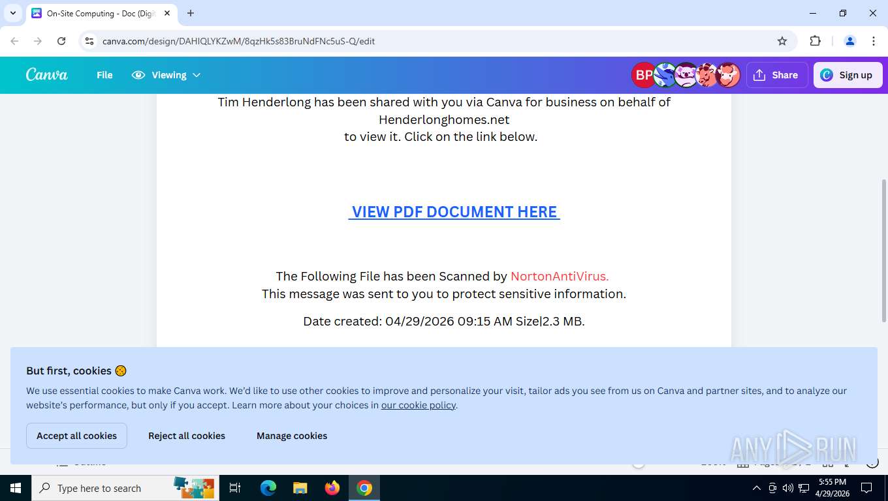Screen dimensions: 888x501
Task: Click the address bar URL
Action: [x=238, y=41]
